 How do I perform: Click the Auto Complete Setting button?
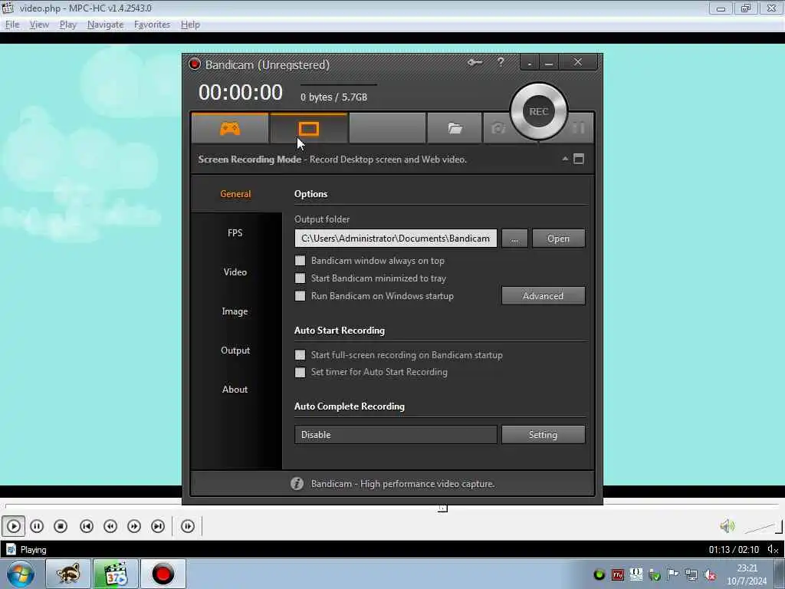click(544, 434)
